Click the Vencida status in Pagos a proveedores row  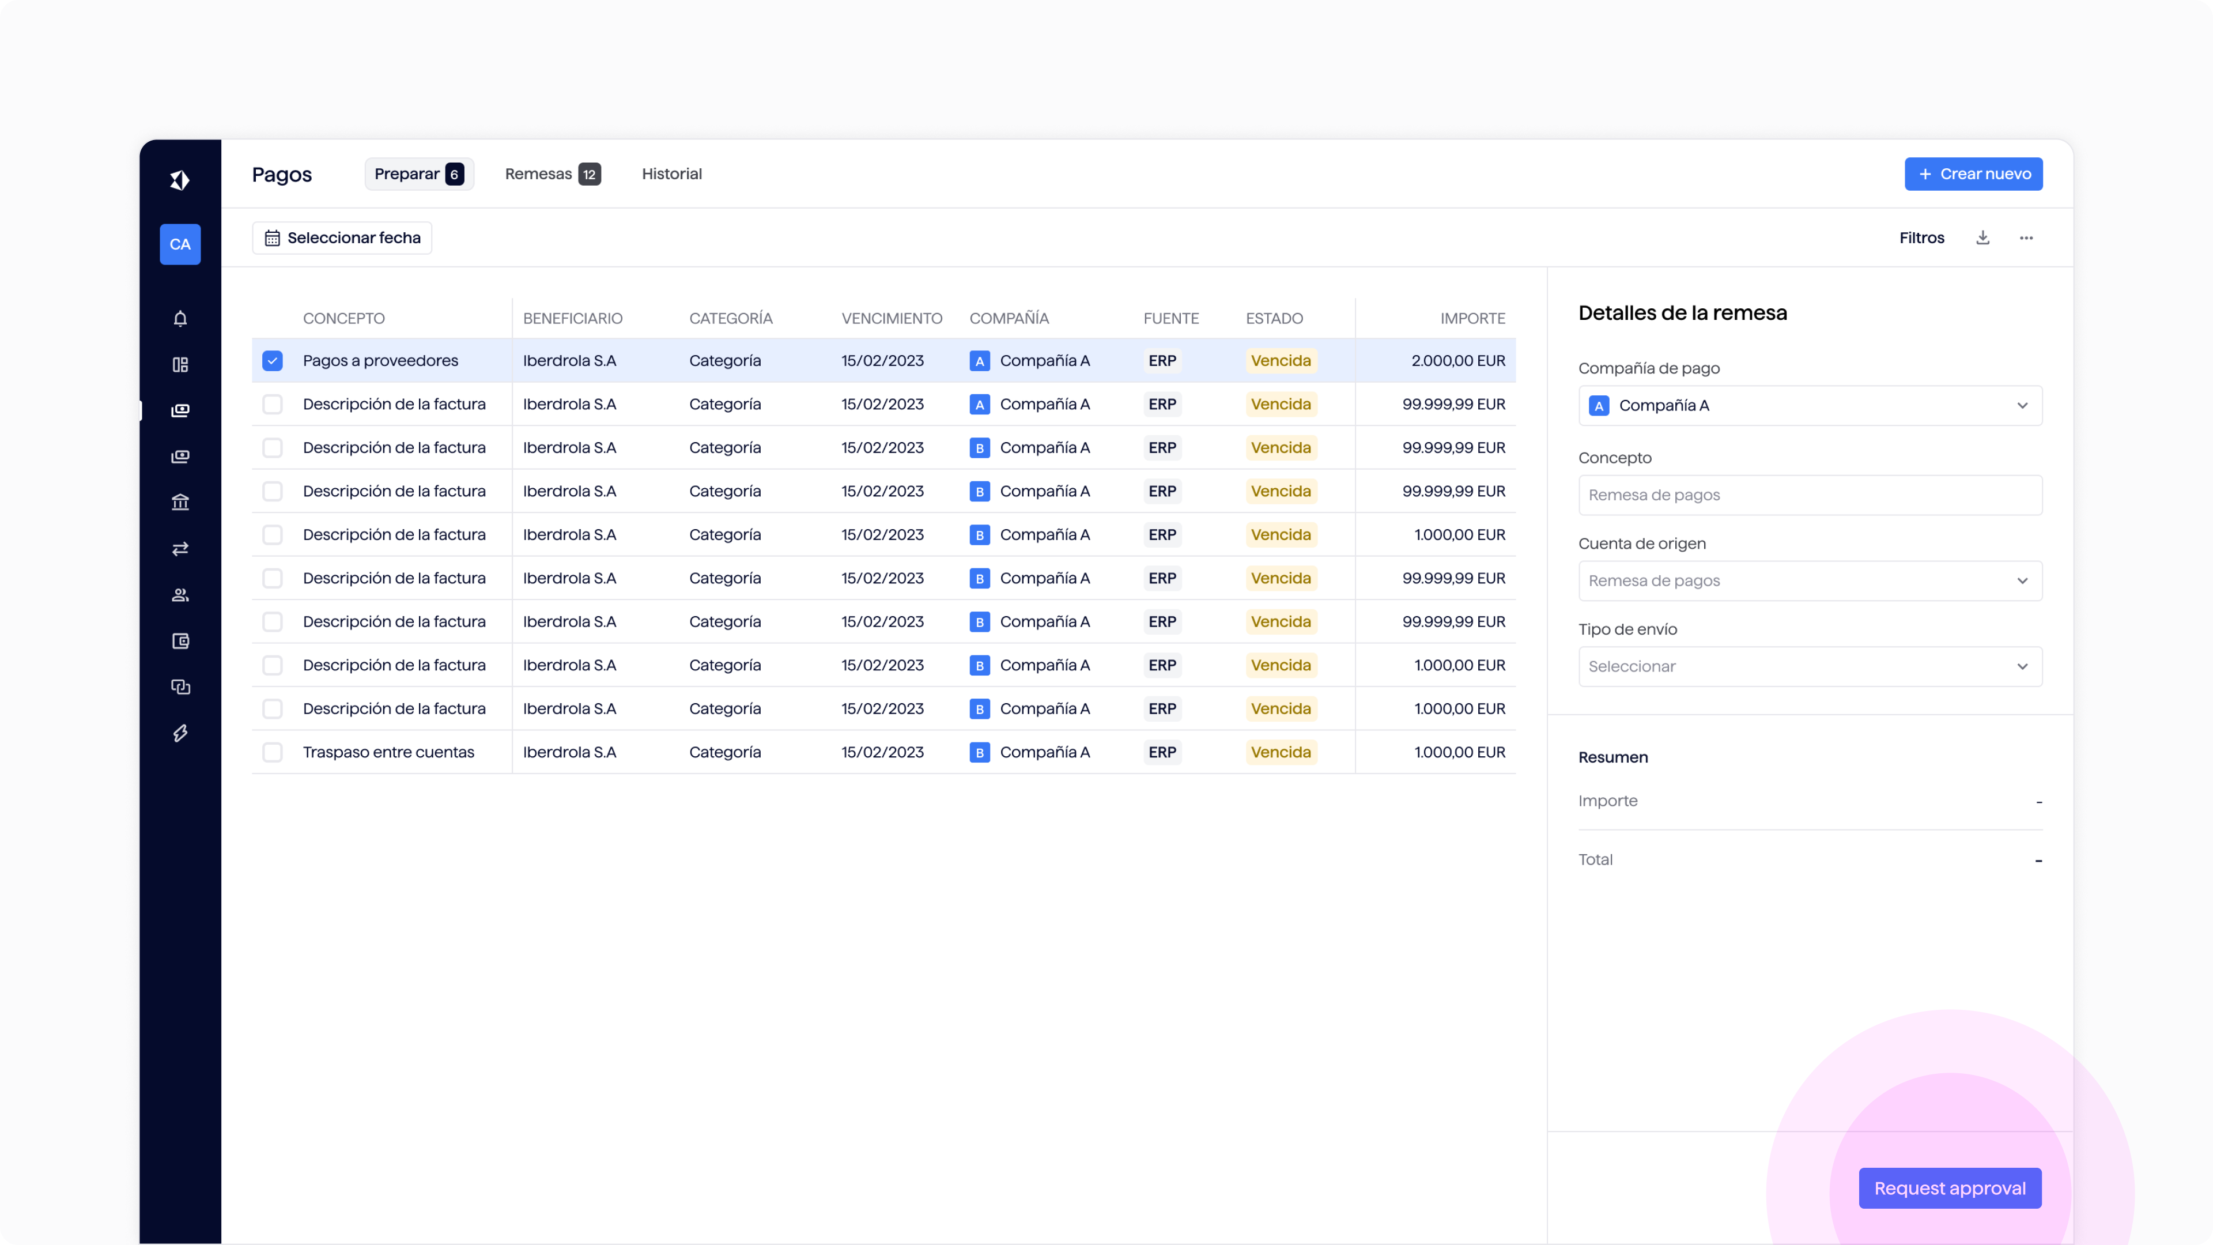pyautogui.click(x=1281, y=361)
